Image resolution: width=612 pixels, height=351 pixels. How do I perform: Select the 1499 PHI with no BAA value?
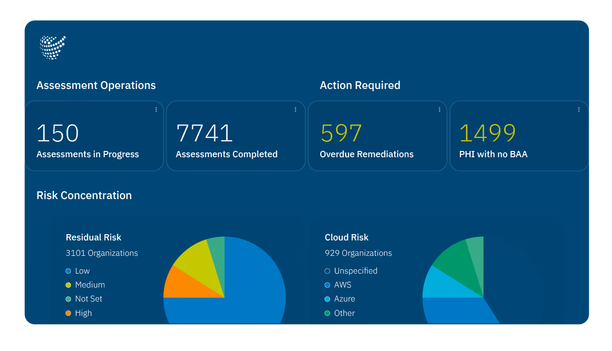pos(488,133)
